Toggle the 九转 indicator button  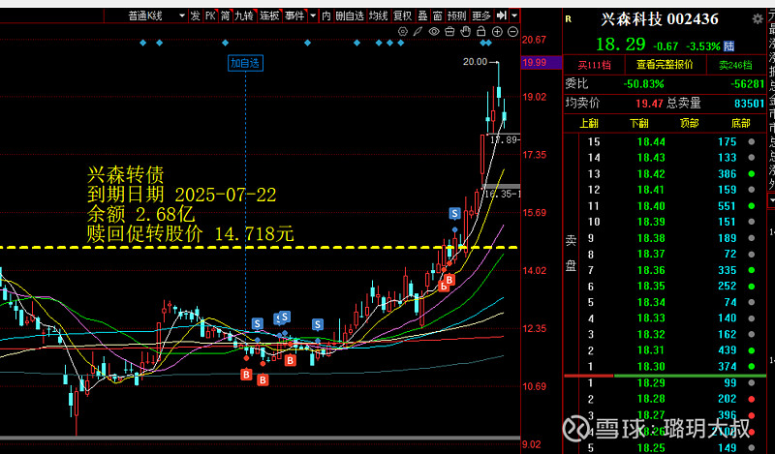[x=244, y=15]
